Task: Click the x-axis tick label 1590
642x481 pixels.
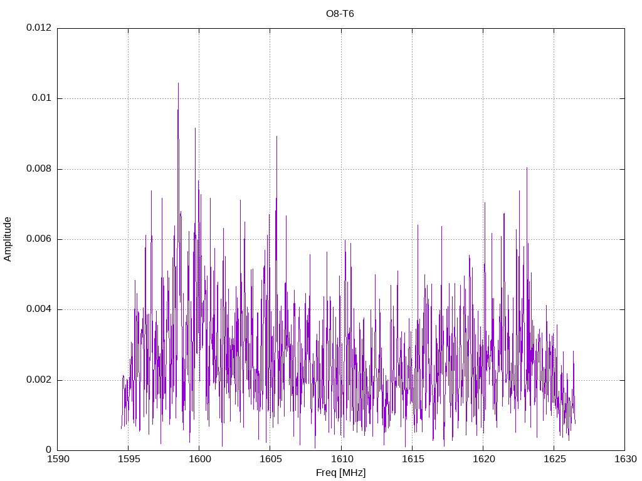Action: pos(58,459)
